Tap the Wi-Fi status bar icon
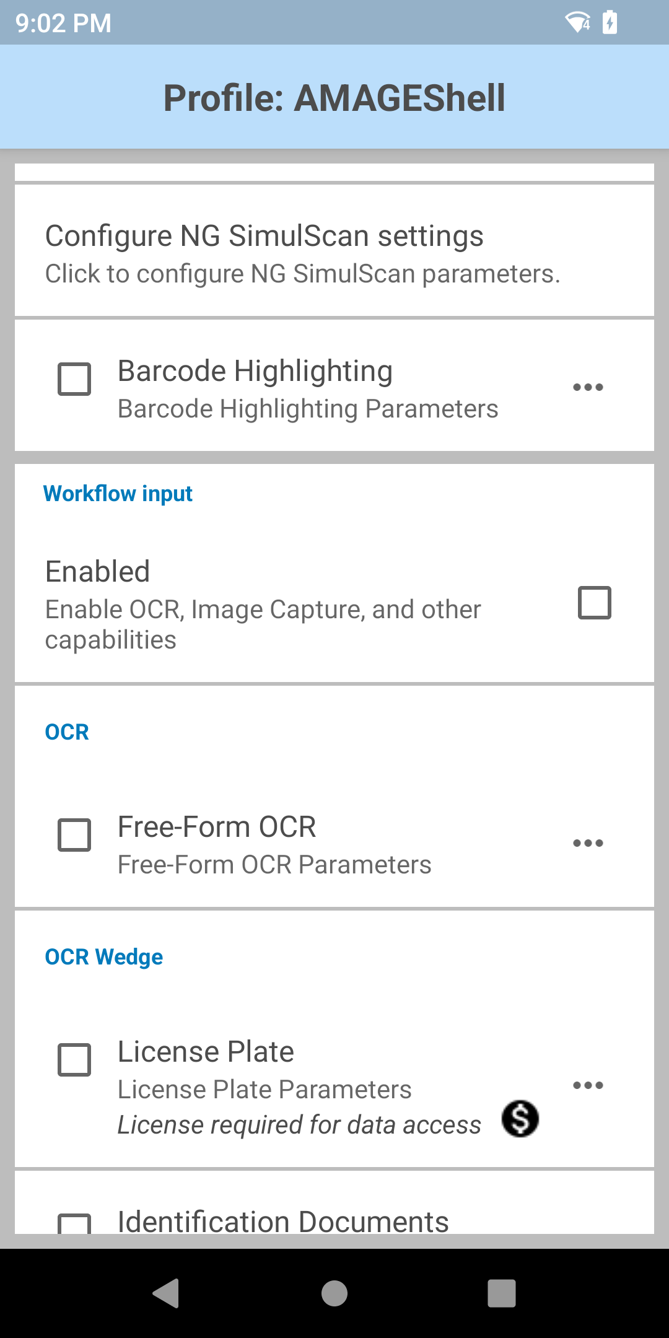The image size is (669, 1338). (x=577, y=22)
